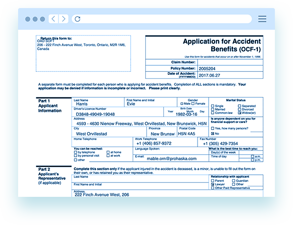The width and height of the screenshot is (293, 225).
Task: Check the 'other' contact option
Action: [75, 160]
